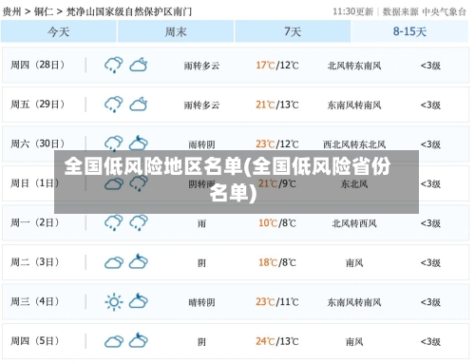The width and height of the screenshot is (475, 364).
Task: Select the 周四（28日） date label
Action: coord(38,65)
